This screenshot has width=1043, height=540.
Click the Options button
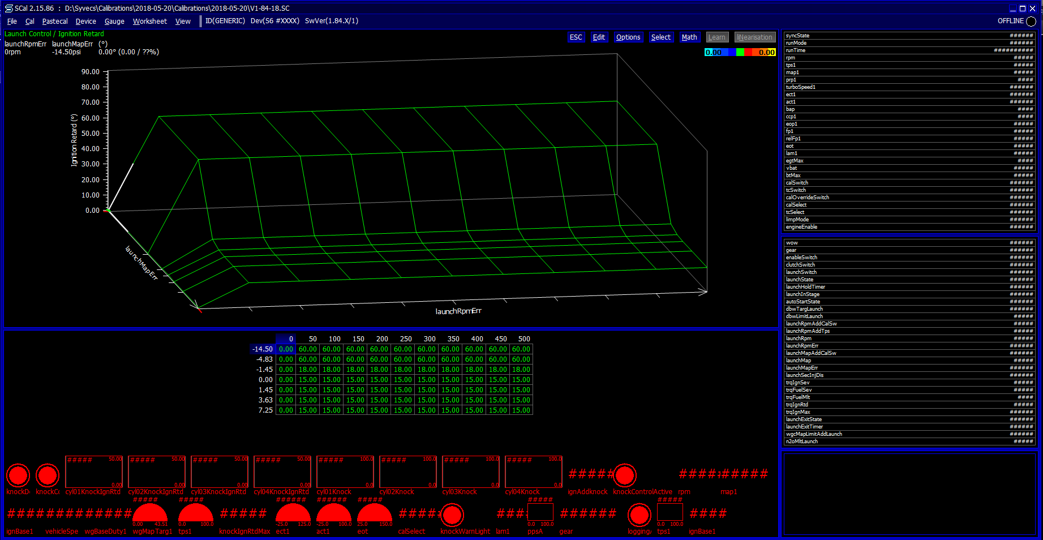628,37
